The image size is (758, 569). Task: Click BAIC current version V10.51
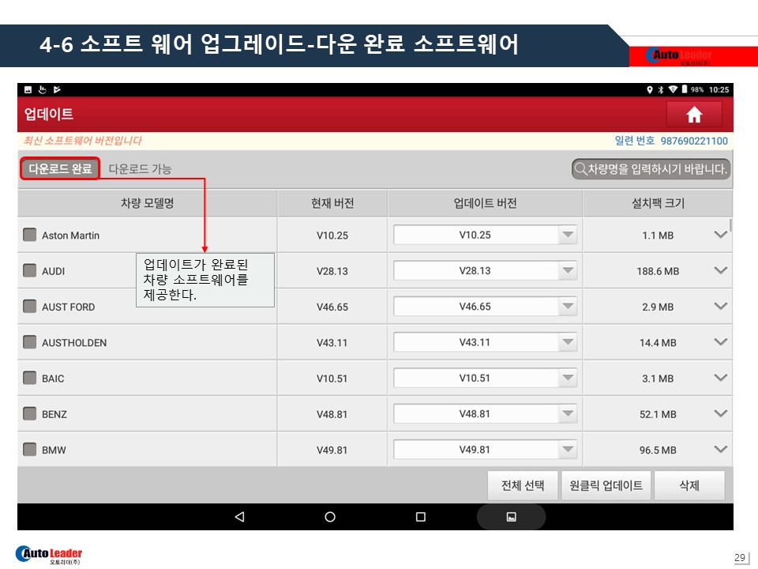point(332,379)
